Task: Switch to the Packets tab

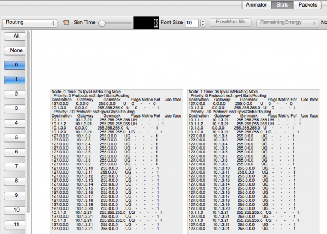Action: tap(307, 5)
